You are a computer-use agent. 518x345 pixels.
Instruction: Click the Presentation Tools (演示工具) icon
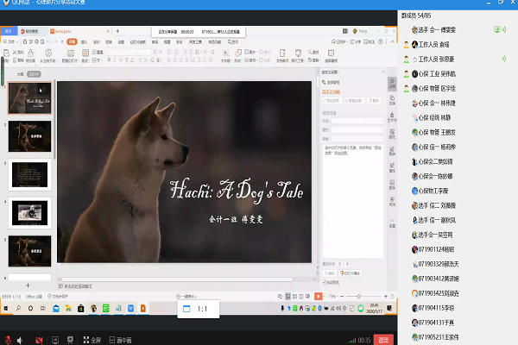(298, 55)
